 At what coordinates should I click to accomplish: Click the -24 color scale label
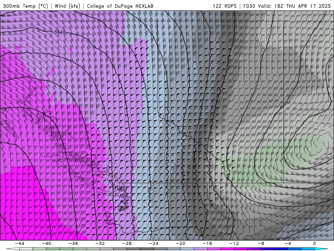click(x=154, y=243)
